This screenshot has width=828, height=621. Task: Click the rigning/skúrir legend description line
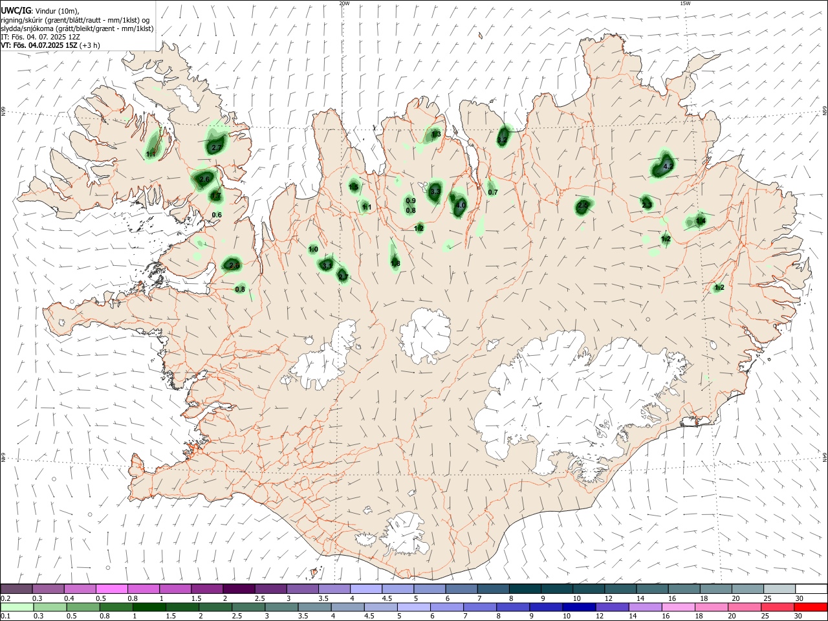coord(75,20)
